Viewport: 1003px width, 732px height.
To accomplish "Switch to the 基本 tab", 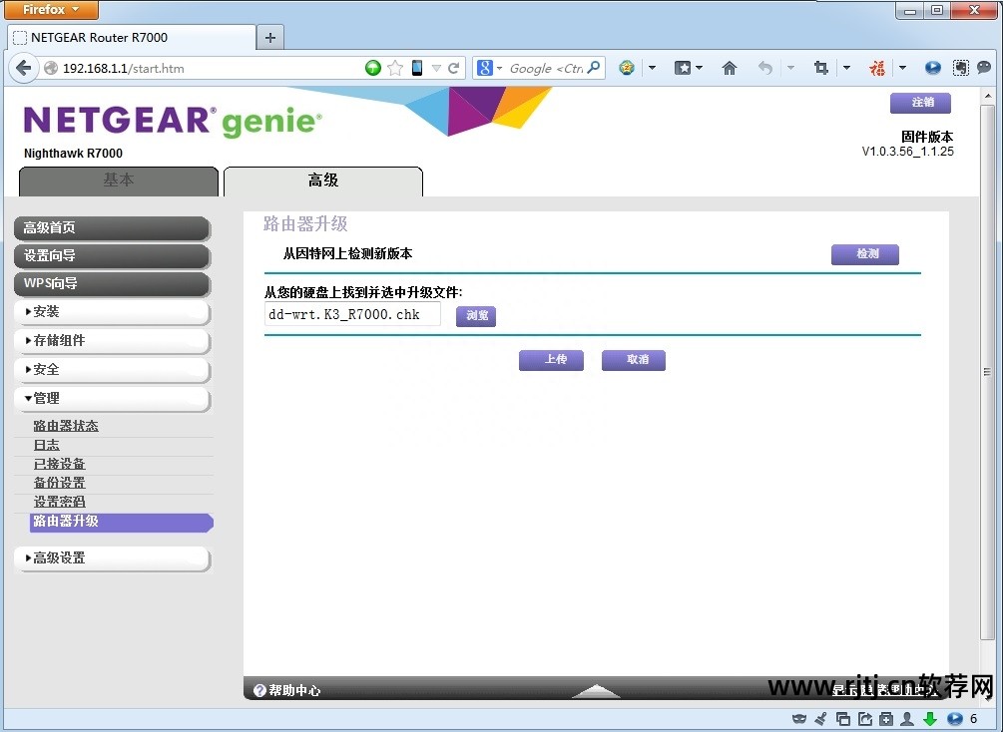I will [x=119, y=181].
